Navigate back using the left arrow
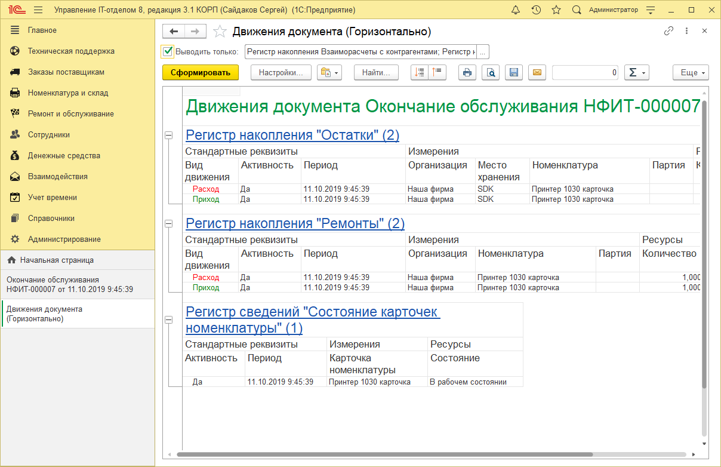This screenshot has height=467, width=721. 173,30
